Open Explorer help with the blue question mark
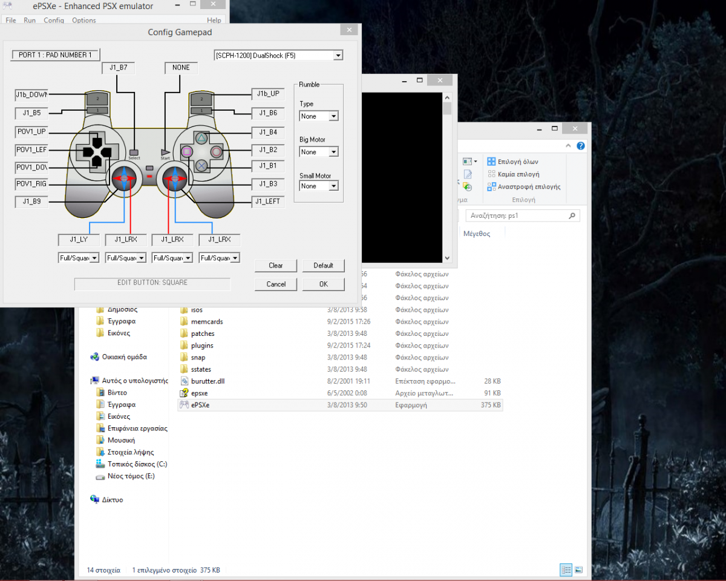 [581, 146]
